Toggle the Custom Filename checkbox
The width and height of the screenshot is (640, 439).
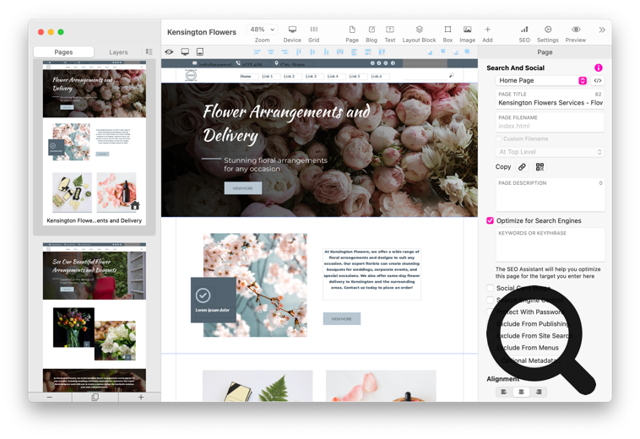pos(498,138)
